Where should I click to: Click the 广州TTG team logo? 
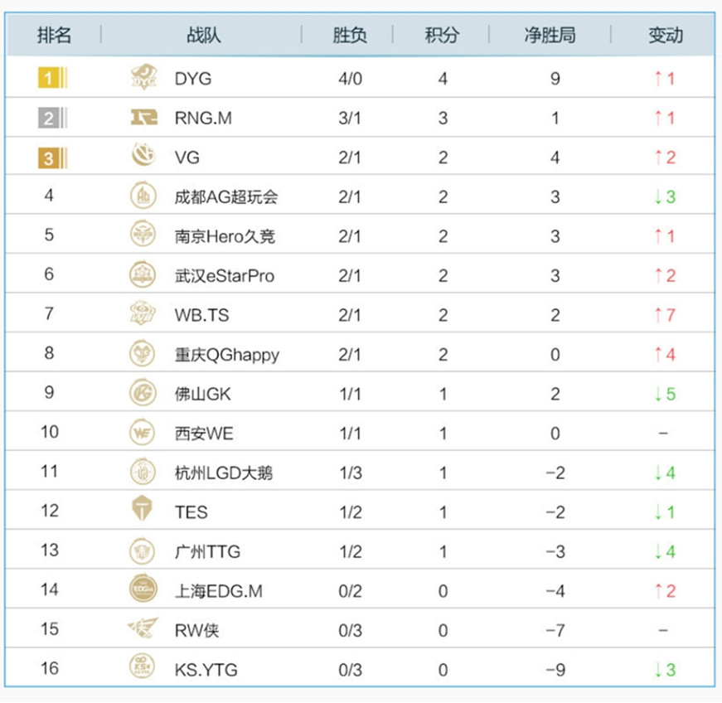(x=143, y=551)
